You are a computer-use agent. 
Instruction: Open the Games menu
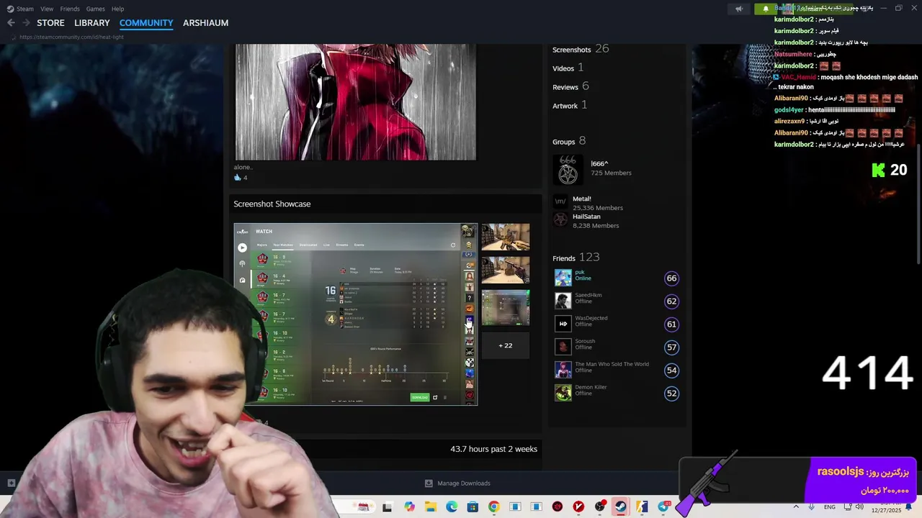[95, 9]
